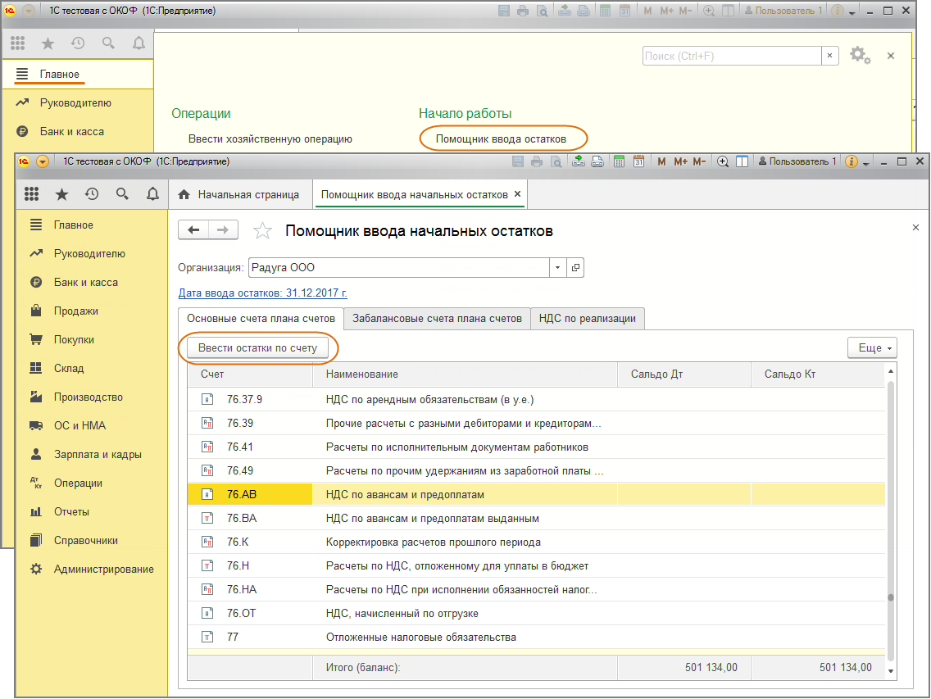
Task: Select row Корректировка расчетов прошлого периода
Action: coord(536,542)
